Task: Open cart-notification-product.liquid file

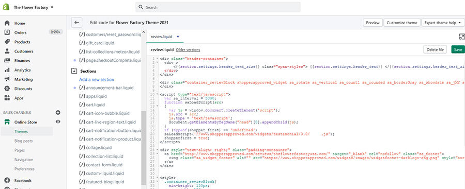Action: point(111,139)
